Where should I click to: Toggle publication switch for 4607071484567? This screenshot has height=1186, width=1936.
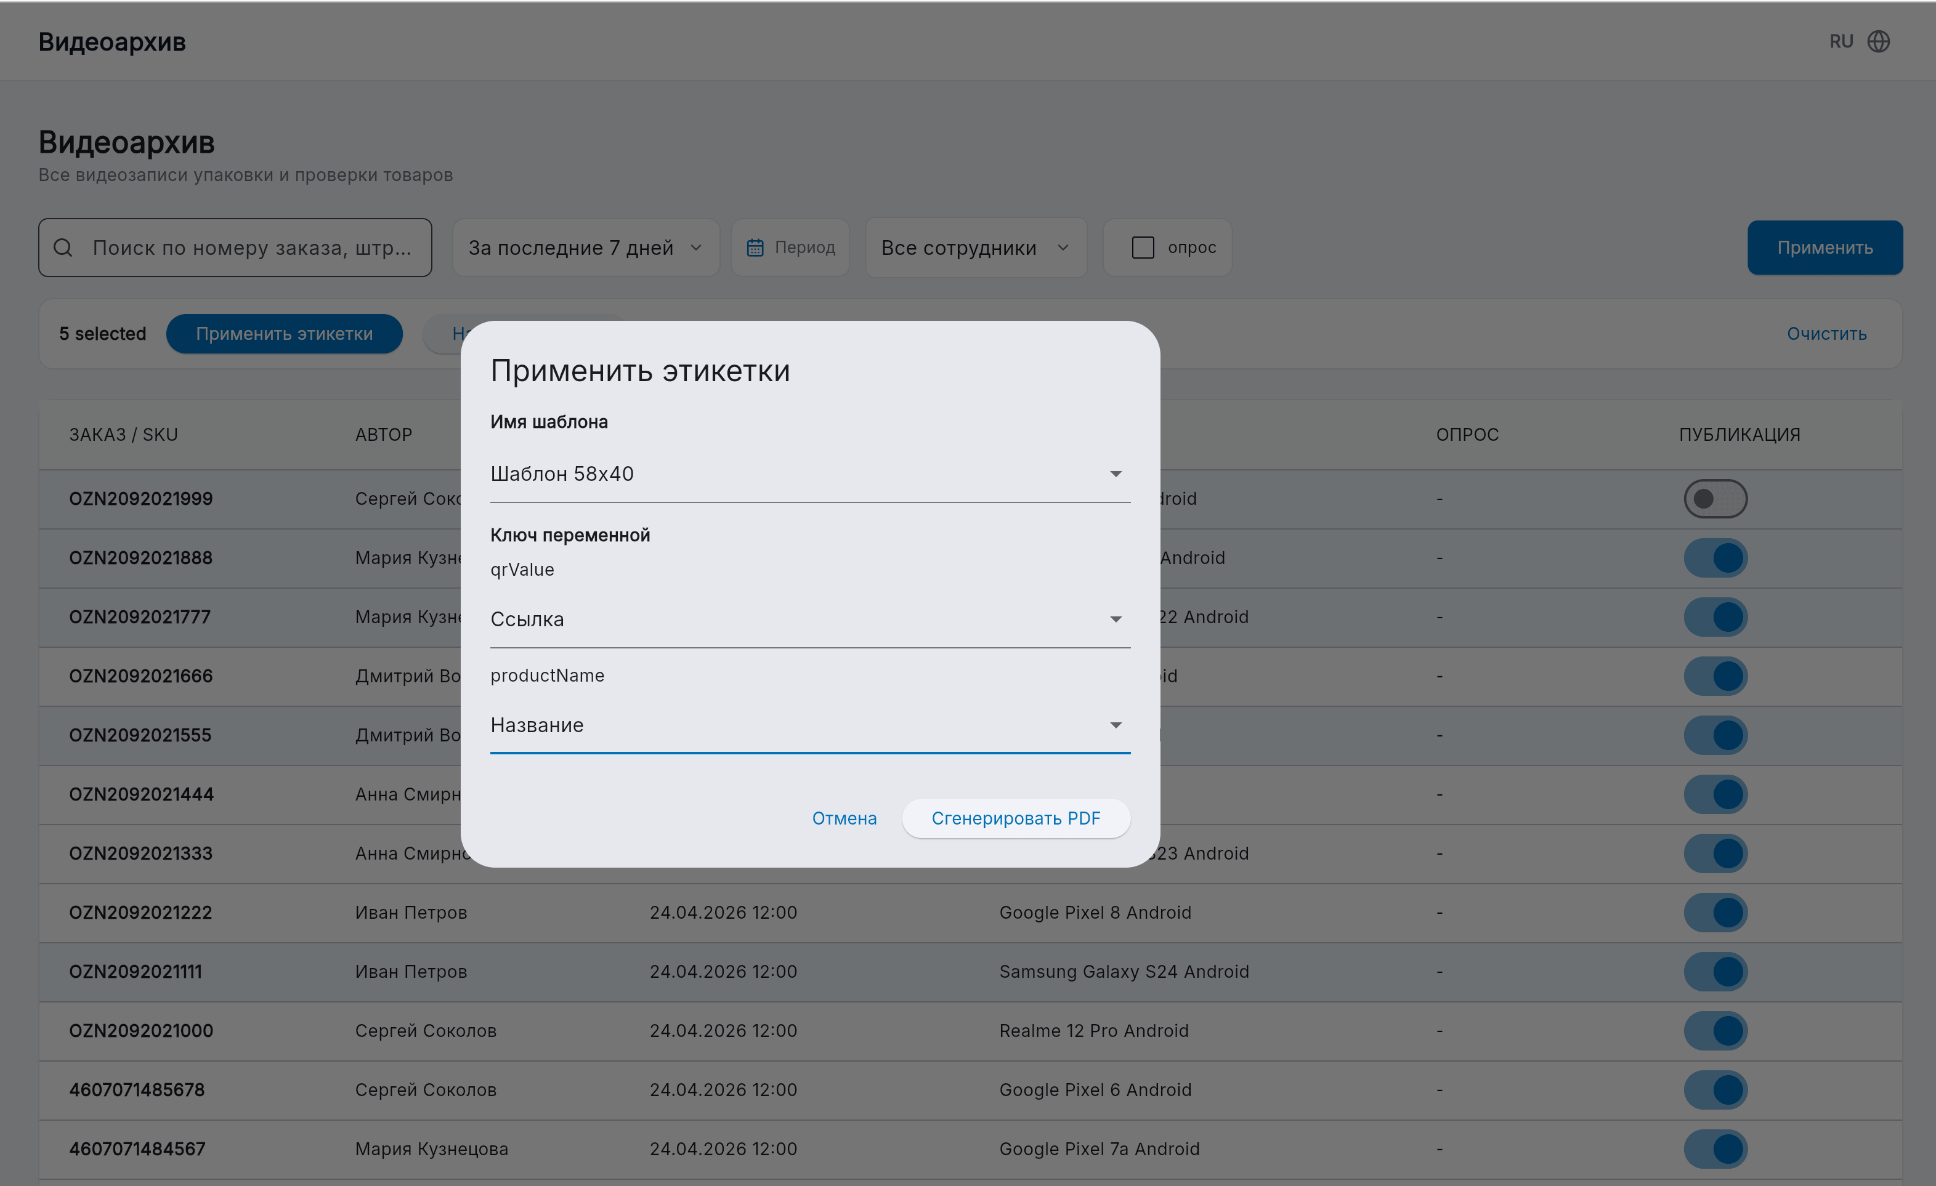point(1715,1148)
